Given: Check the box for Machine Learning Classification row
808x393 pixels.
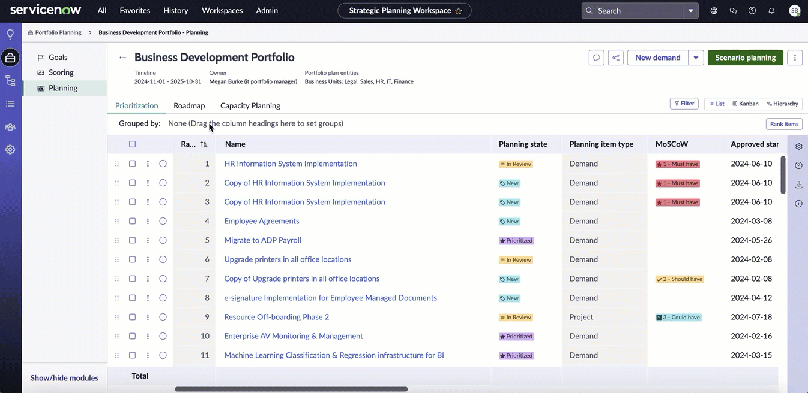Looking at the screenshot, I should pyautogui.click(x=132, y=355).
